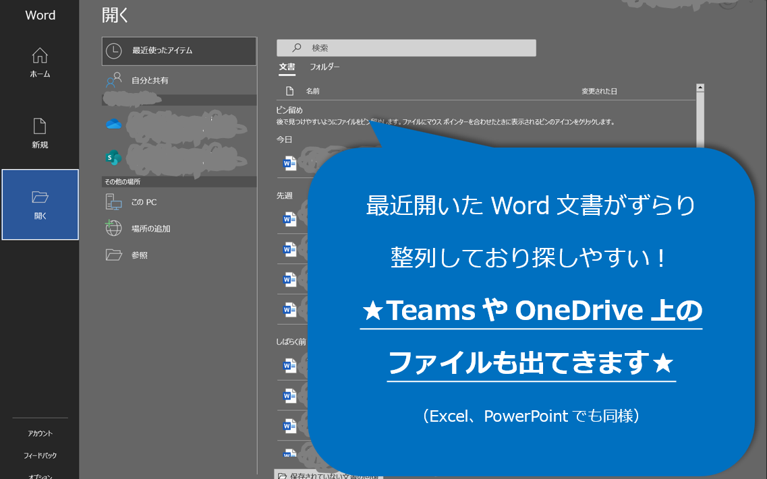Open first Word document under 先週
Viewport: 767px width, 479px height.
coord(289,219)
